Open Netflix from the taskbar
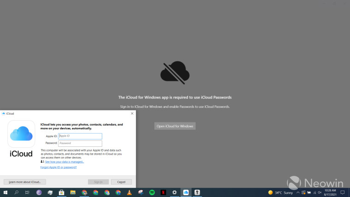This screenshot has width=350, height=197. click(163, 192)
